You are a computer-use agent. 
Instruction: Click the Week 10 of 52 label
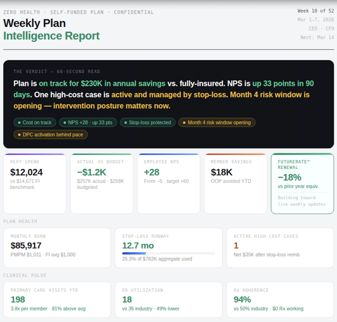315,11
